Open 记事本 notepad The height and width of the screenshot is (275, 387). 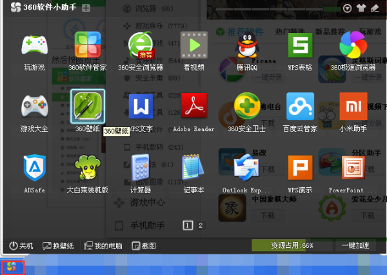point(193,167)
